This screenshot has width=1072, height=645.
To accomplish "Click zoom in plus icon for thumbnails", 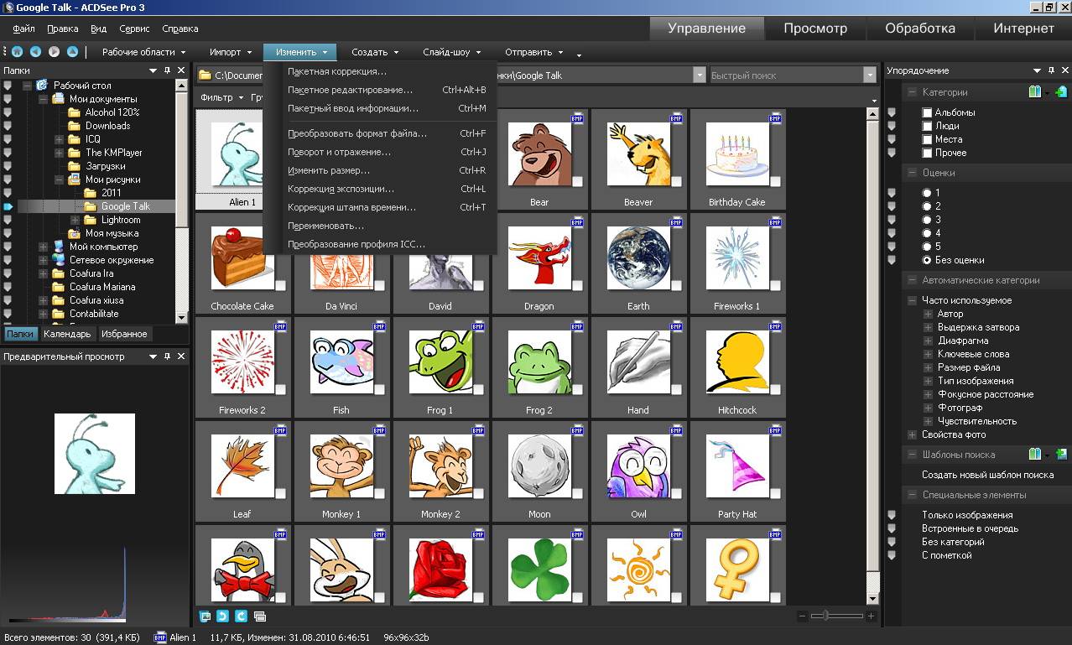I will 871,616.
